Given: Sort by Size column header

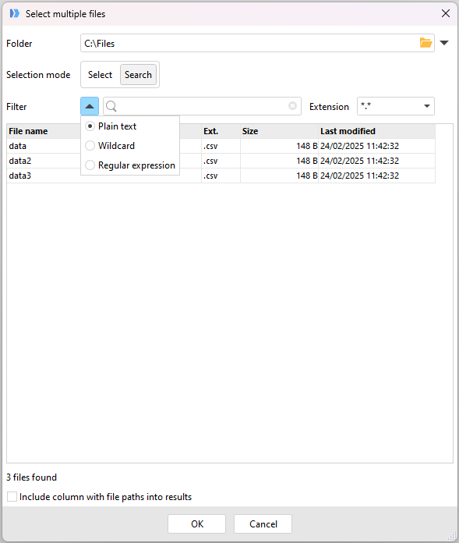Looking at the screenshot, I should 279,131.
